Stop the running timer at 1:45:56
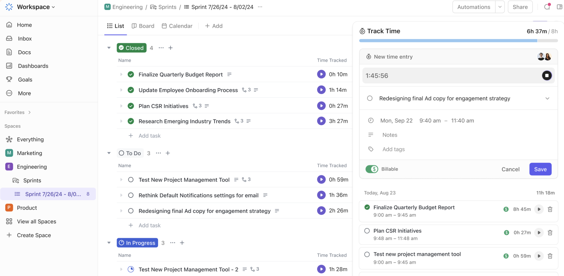 click(x=547, y=76)
